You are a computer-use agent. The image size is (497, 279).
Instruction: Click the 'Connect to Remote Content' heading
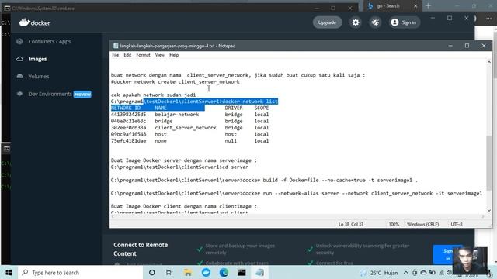(x=141, y=250)
